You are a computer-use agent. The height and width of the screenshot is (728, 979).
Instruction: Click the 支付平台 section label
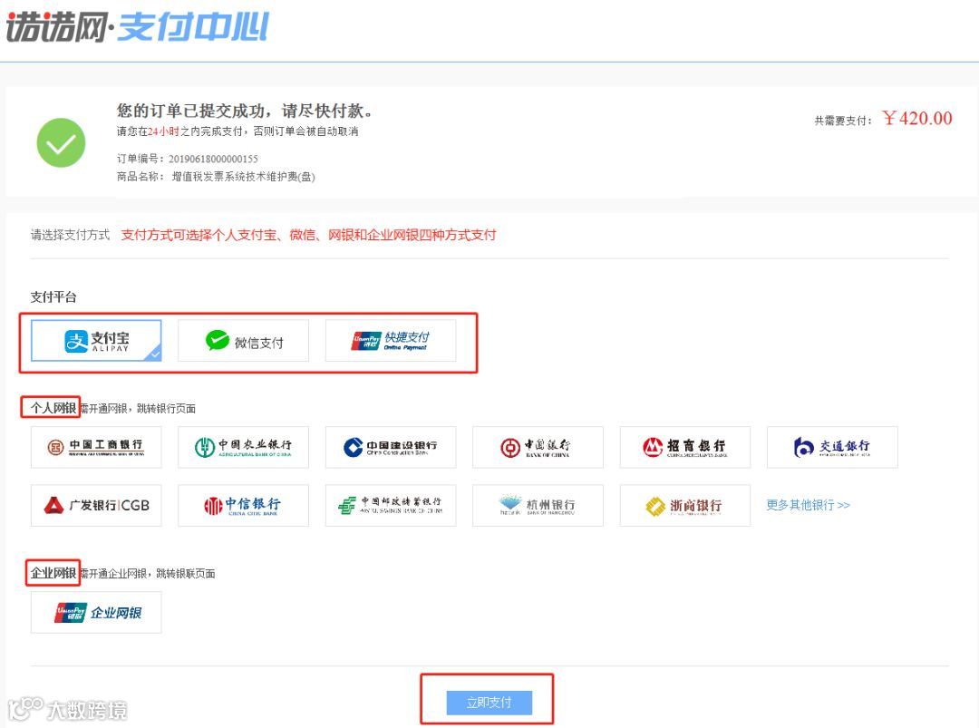[53, 296]
